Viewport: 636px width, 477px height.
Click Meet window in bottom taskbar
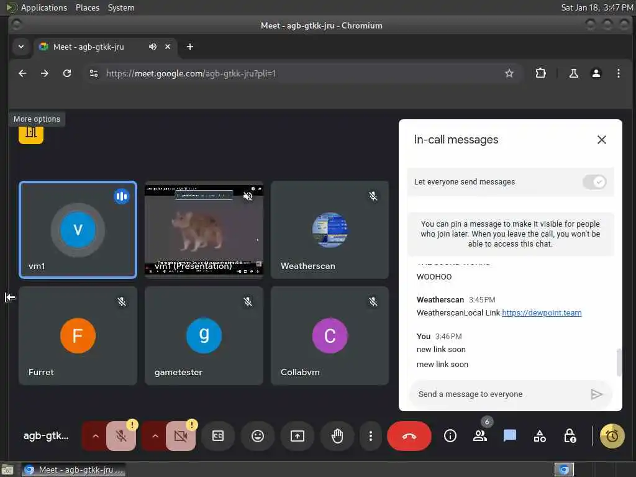pyautogui.click(x=74, y=470)
